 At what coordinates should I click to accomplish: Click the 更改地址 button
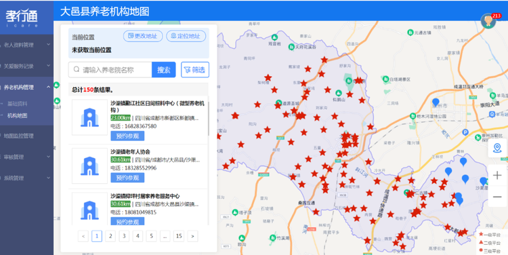pyautogui.click(x=142, y=36)
